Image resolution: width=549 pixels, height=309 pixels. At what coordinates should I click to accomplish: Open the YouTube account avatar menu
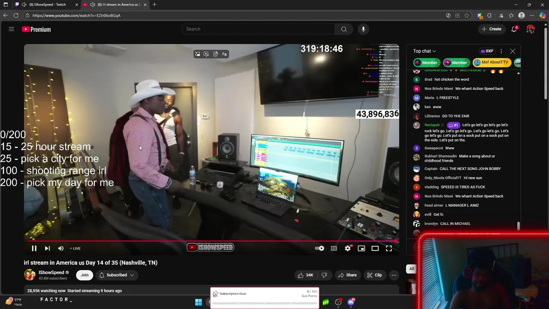coord(531,29)
